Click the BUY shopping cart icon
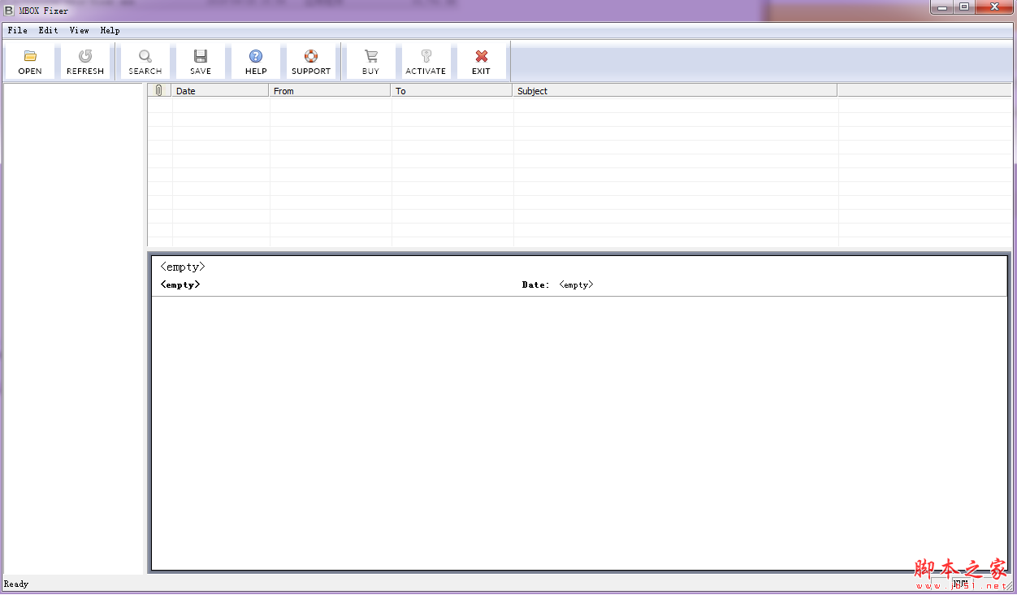The height and width of the screenshot is (595, 1017). click(x=371, y=62)
